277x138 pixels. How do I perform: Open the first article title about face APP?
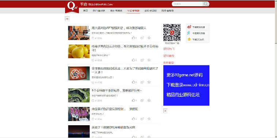tap(119, 28)
